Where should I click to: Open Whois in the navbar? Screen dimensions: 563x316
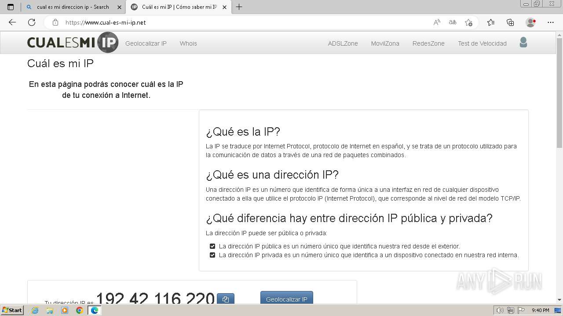coord(188,43)
